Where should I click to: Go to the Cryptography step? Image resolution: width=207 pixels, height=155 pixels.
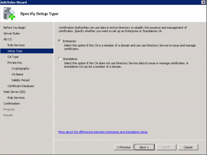click(x=20, y=69)
